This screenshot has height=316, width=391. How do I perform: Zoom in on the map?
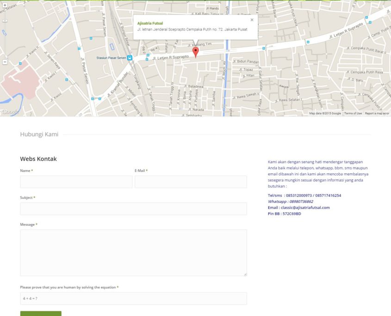coord(5,5)
